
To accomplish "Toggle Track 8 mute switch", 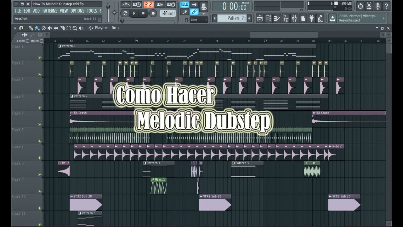I will (40, 175).
